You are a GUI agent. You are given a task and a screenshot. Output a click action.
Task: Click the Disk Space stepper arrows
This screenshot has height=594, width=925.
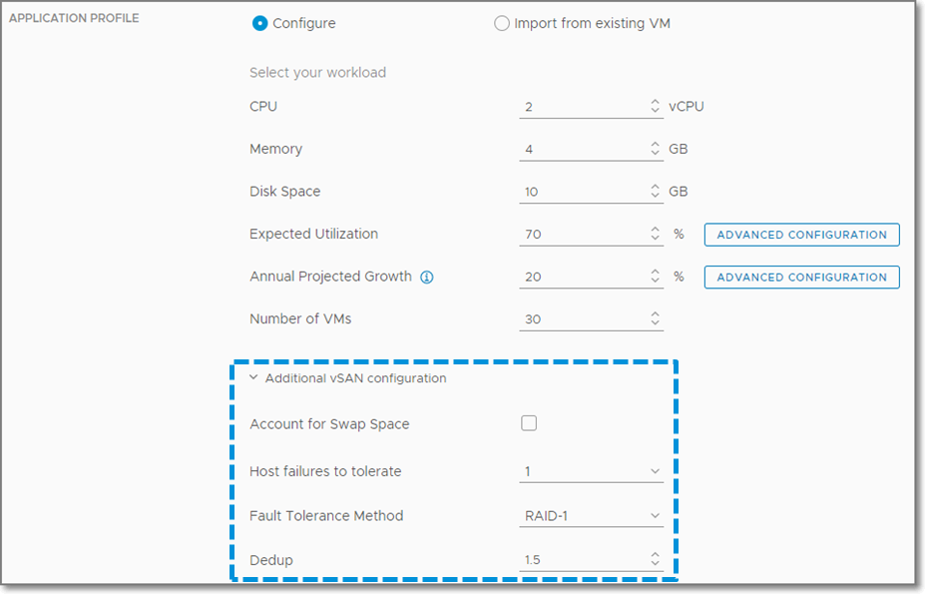click(x=656, y=192)
